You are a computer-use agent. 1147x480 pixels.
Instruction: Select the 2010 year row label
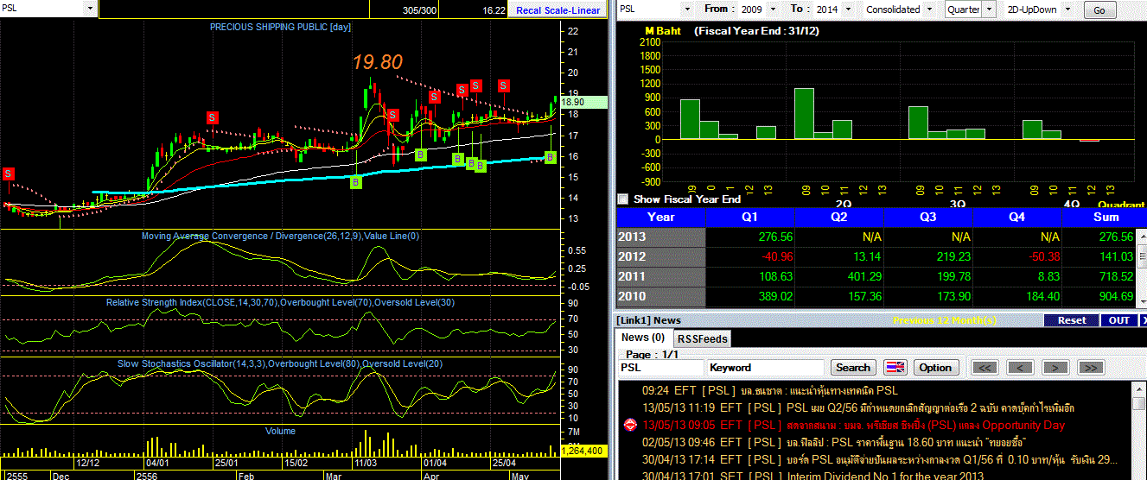660,297
